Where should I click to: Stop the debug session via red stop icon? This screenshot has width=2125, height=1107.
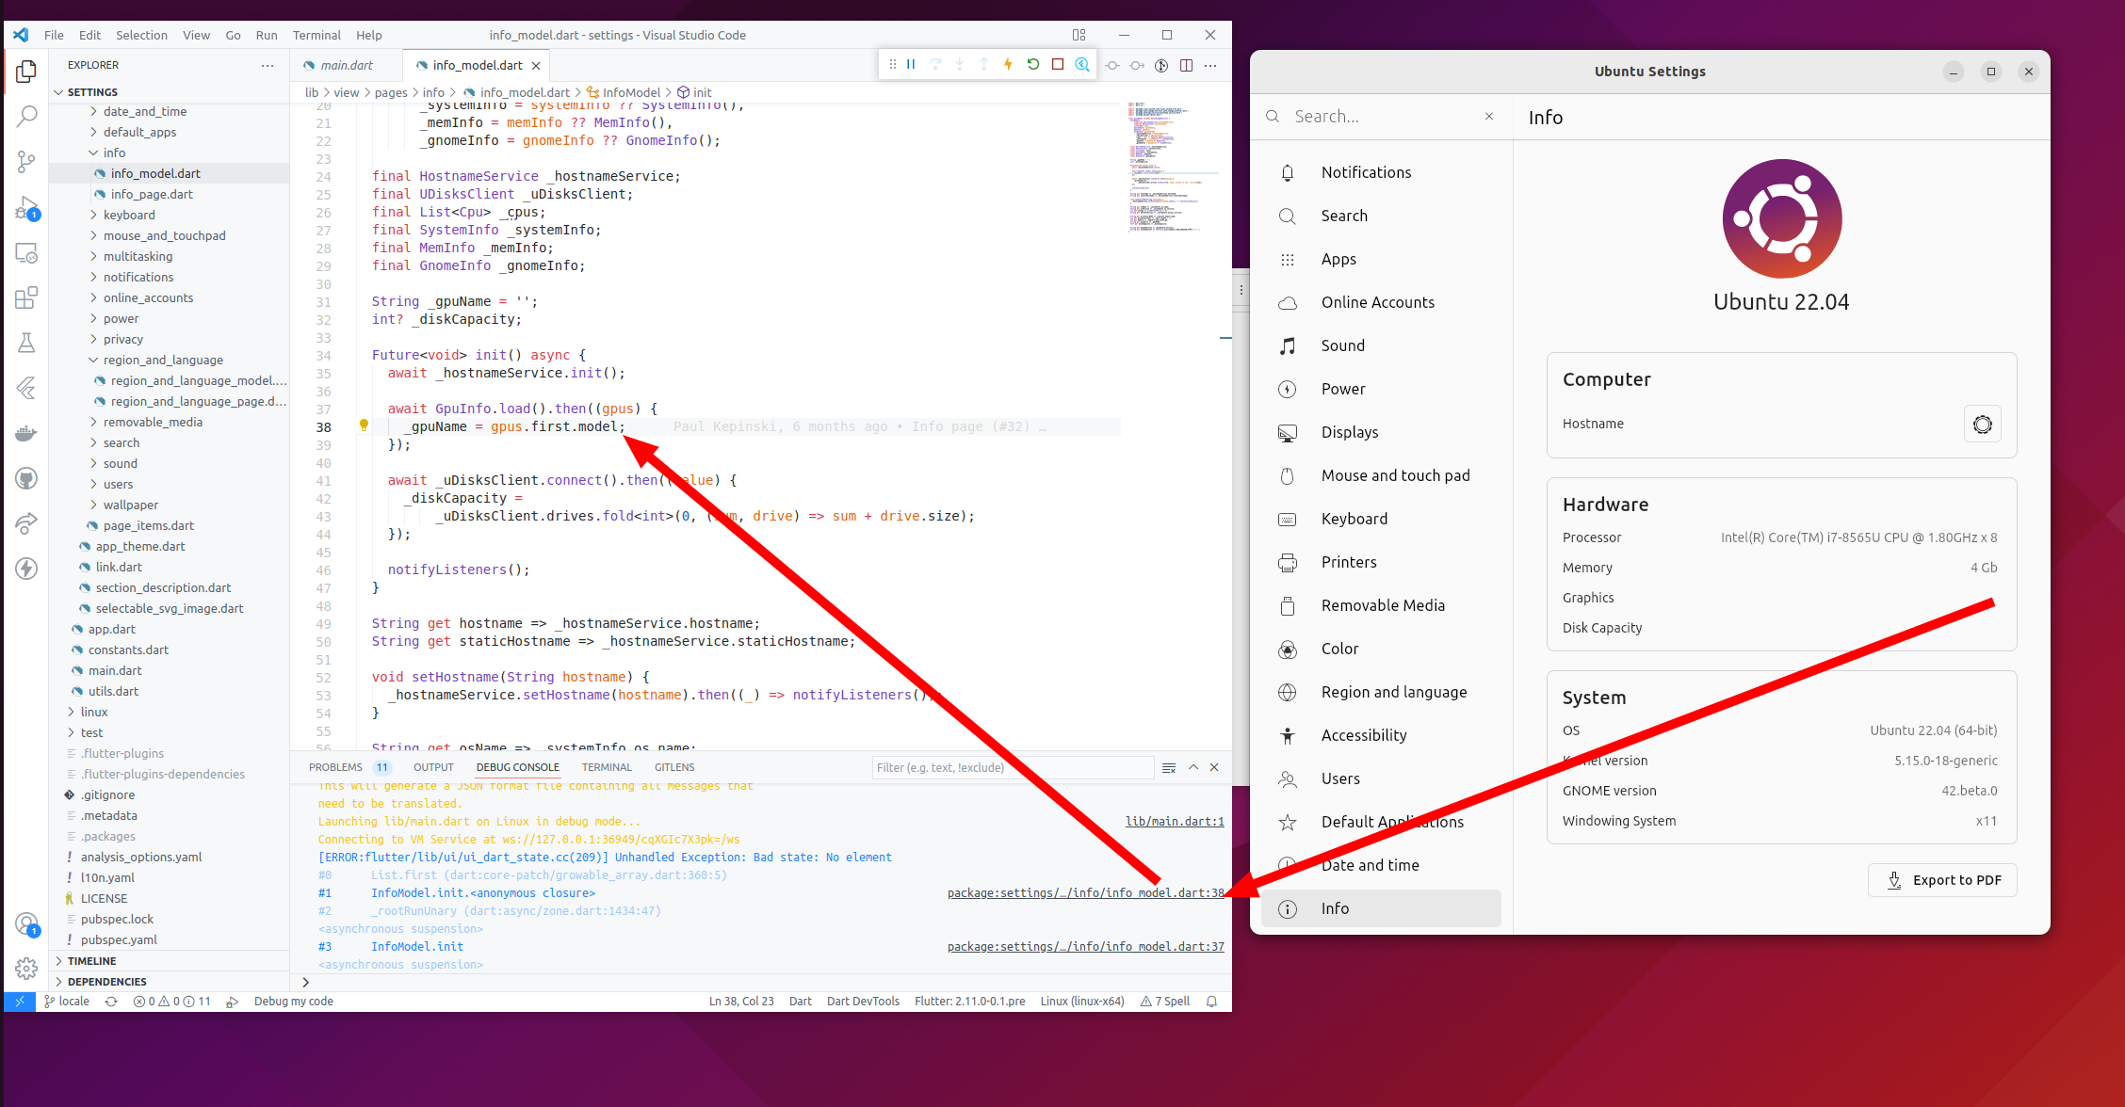[1058, 64]
